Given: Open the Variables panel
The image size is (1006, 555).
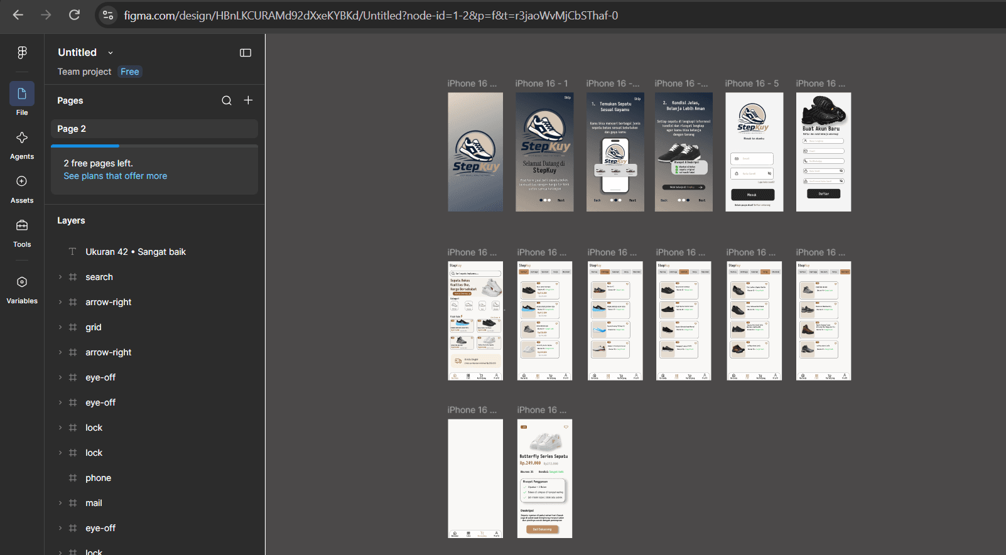Looking at the screenshot, I should 22,288.
